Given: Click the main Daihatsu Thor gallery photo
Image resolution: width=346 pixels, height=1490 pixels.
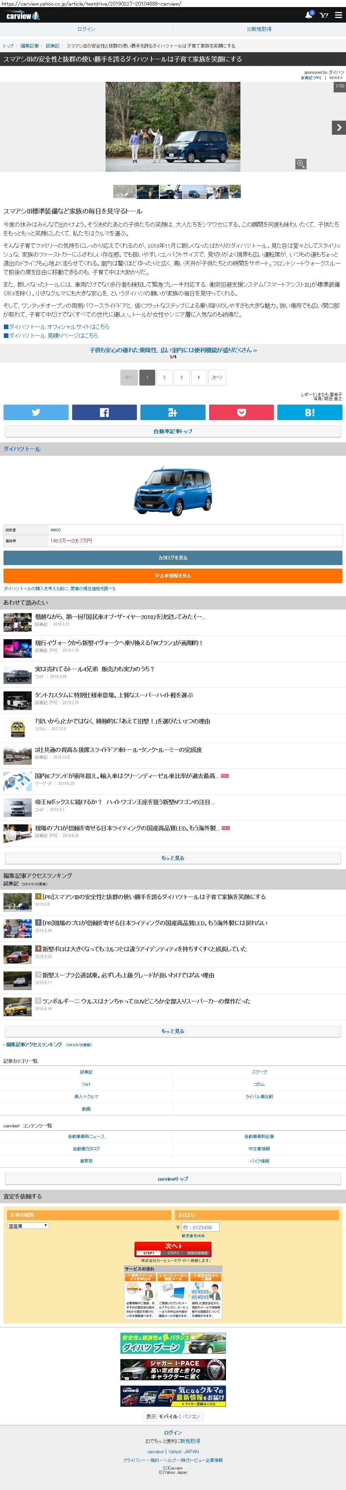Looking at the screenshot, I should (x=173, y=127).
